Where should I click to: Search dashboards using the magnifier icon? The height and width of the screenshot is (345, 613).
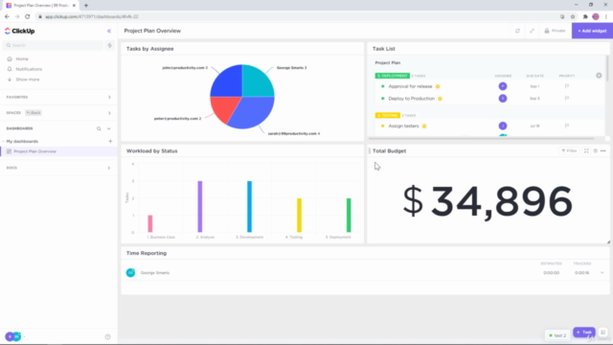[x=99, y=128]
